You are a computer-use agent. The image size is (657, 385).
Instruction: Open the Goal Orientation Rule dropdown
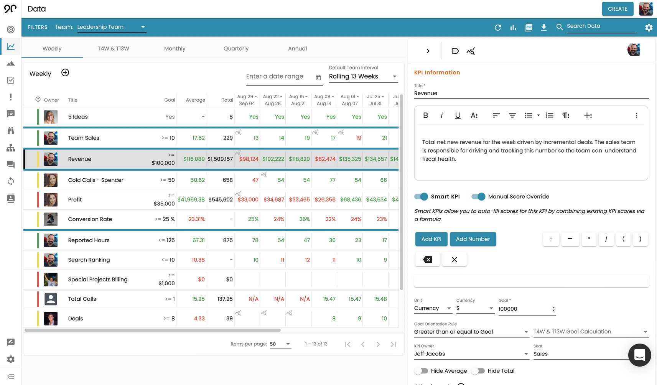[x=471, y=331]
